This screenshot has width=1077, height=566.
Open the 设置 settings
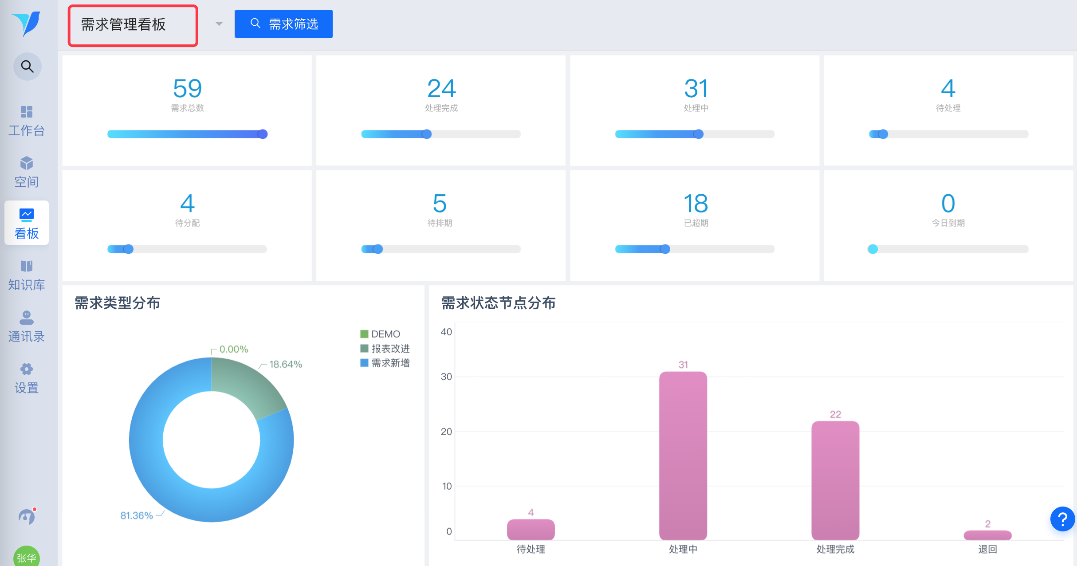27,378
